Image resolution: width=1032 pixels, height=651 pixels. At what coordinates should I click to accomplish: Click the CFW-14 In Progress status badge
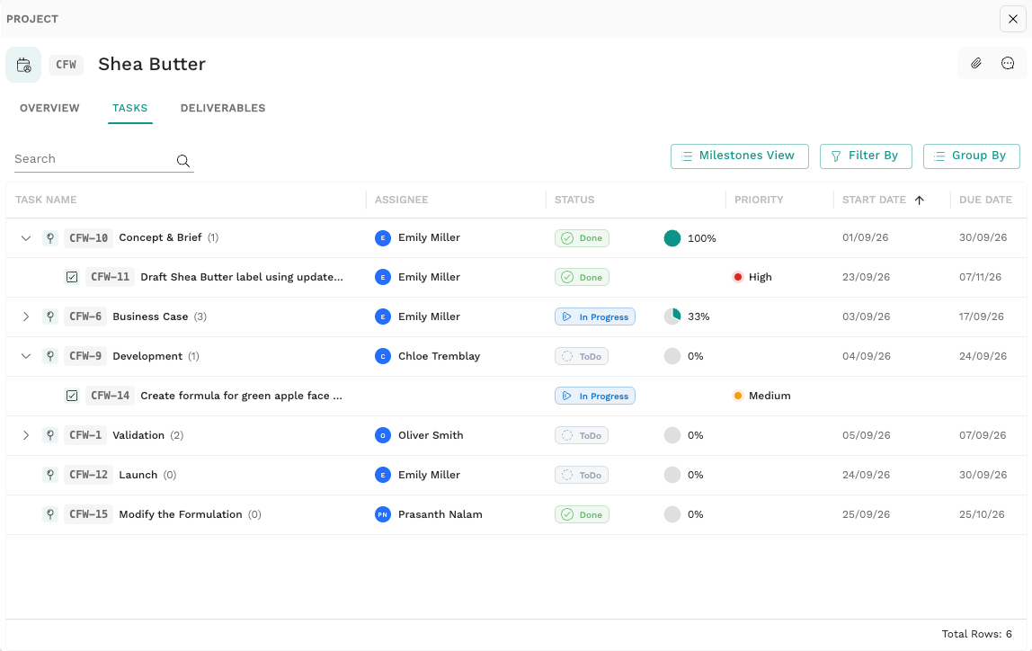click(x=595, y=396)
